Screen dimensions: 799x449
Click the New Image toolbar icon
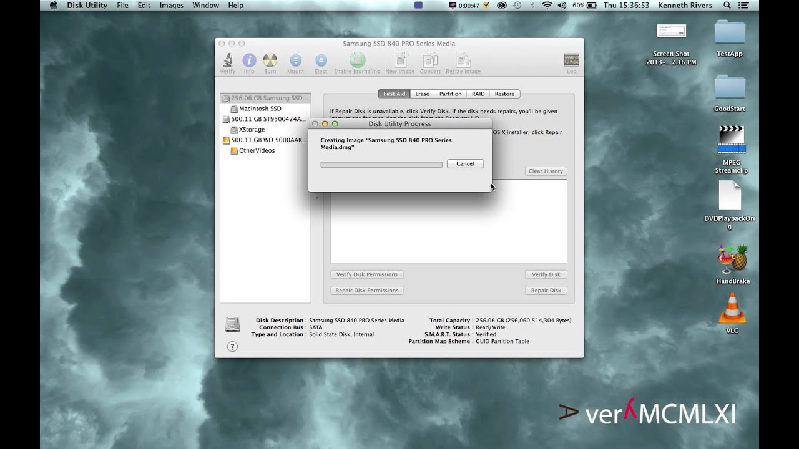tap(400, 64)
